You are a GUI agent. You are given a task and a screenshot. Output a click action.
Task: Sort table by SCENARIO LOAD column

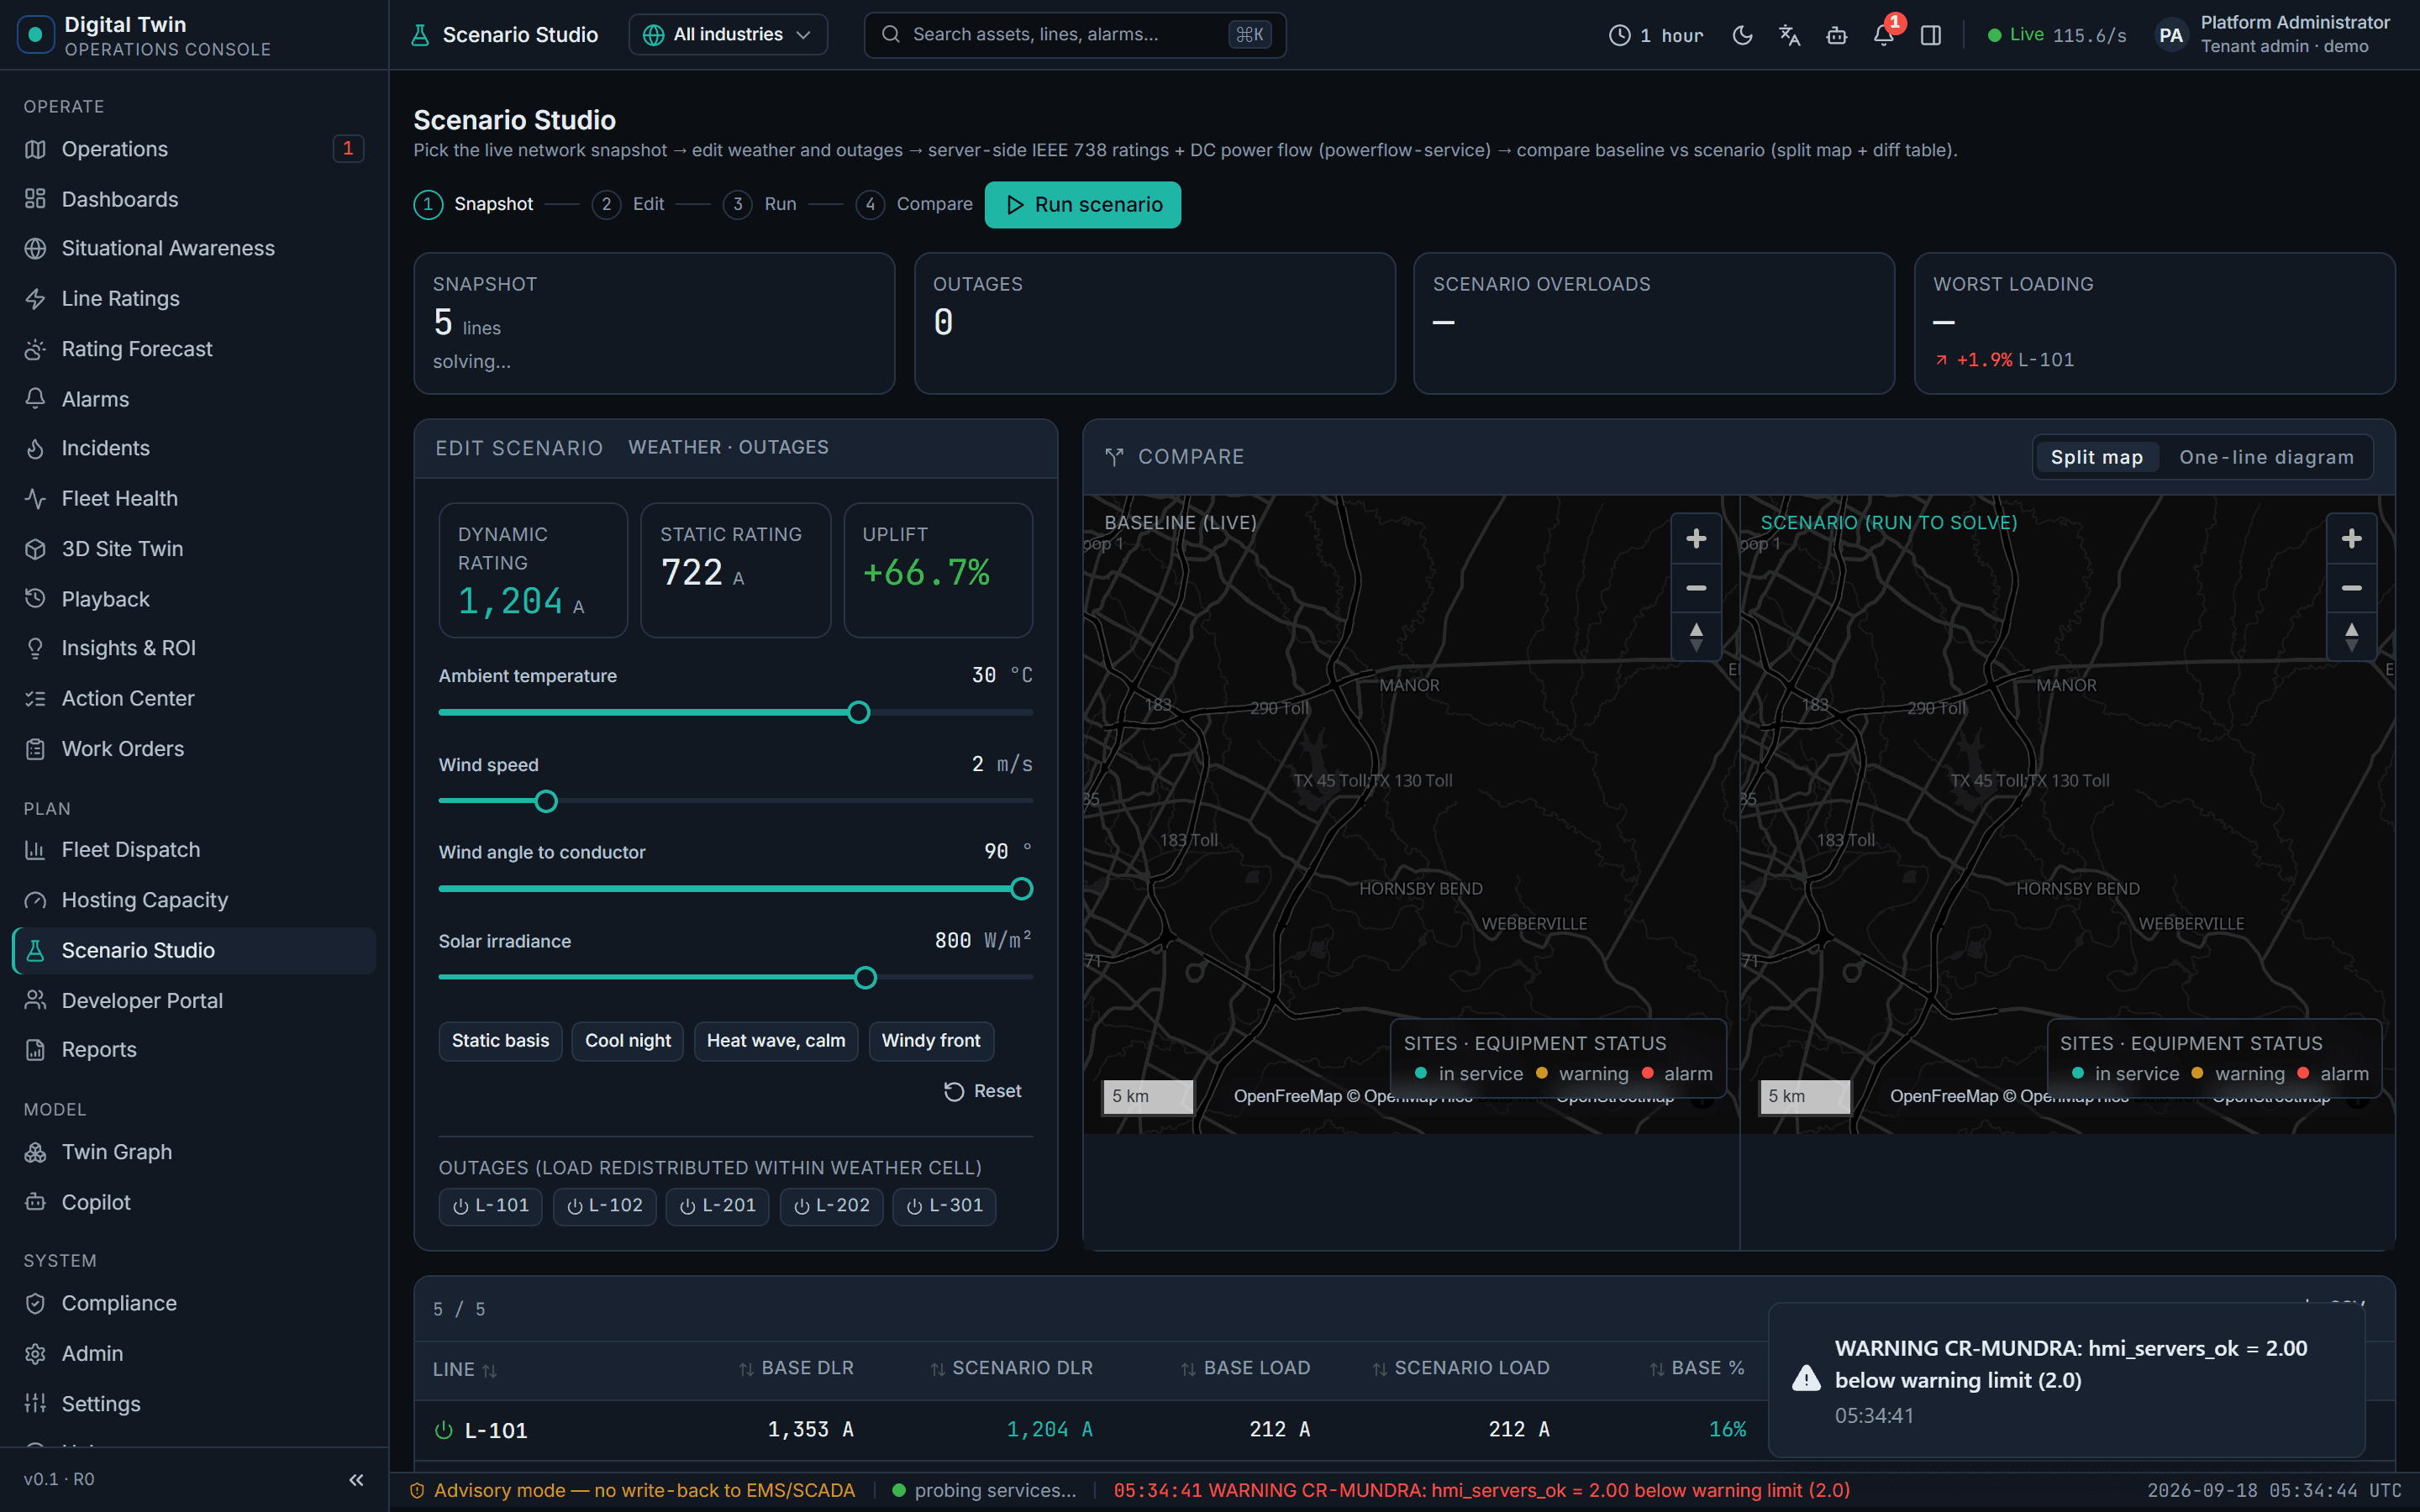click(1461, 1368)
